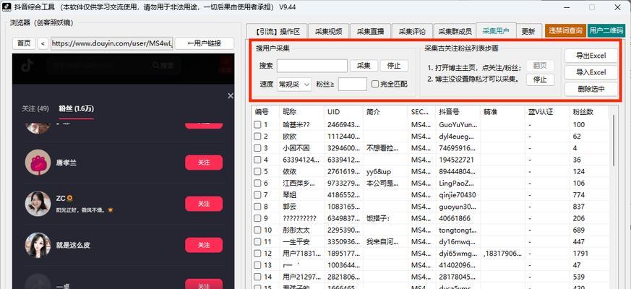631x289 pixels.
Task: Switch to 采集直播 tab
Action: (370, 31)
